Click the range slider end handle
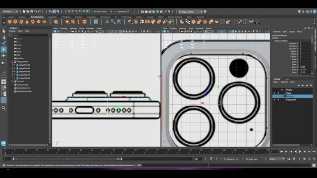The width and height of the screenshot is (317, 178). pyautogui.click(x=121, y=159)
